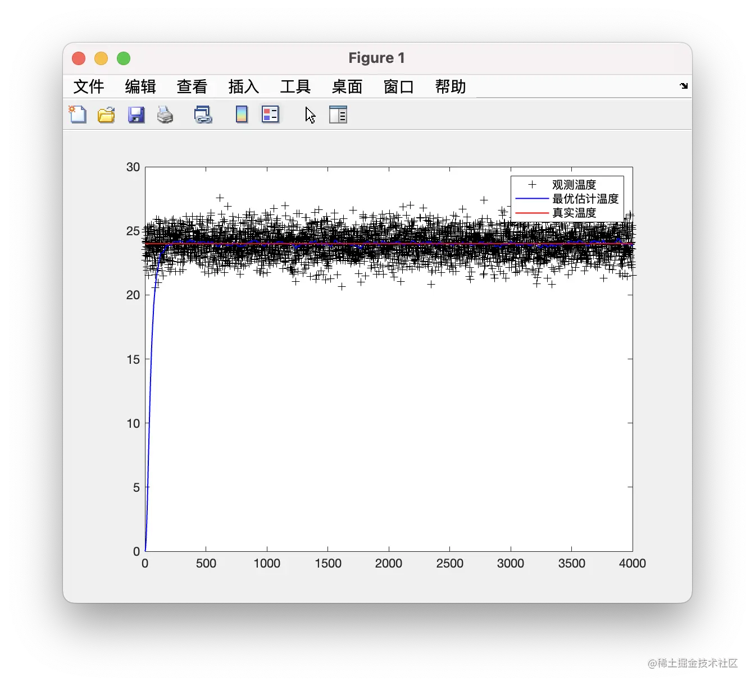Toggle the legend with the Insert Legend button
Image resolution: width=755 pixels, height=686 pixels.
(x=270, y=115)
